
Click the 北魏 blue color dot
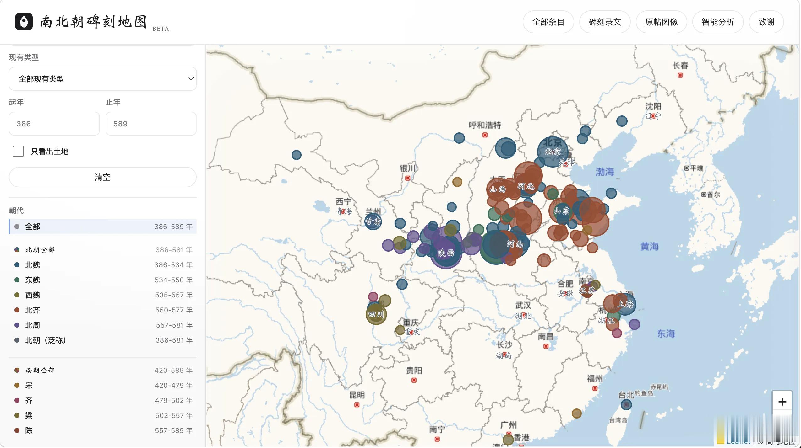[17, 265]
